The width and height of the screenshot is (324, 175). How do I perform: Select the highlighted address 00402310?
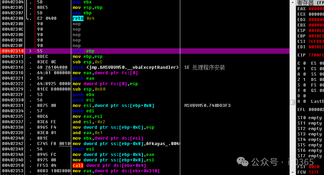point(13,51)
